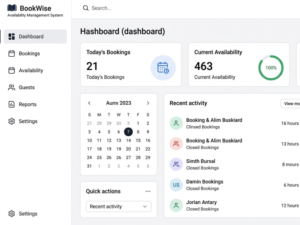Click the green avatar for Clinsed Bookings row

176,123
